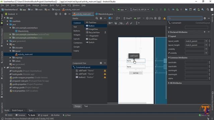Click the attributes search field

coord(185,18)
